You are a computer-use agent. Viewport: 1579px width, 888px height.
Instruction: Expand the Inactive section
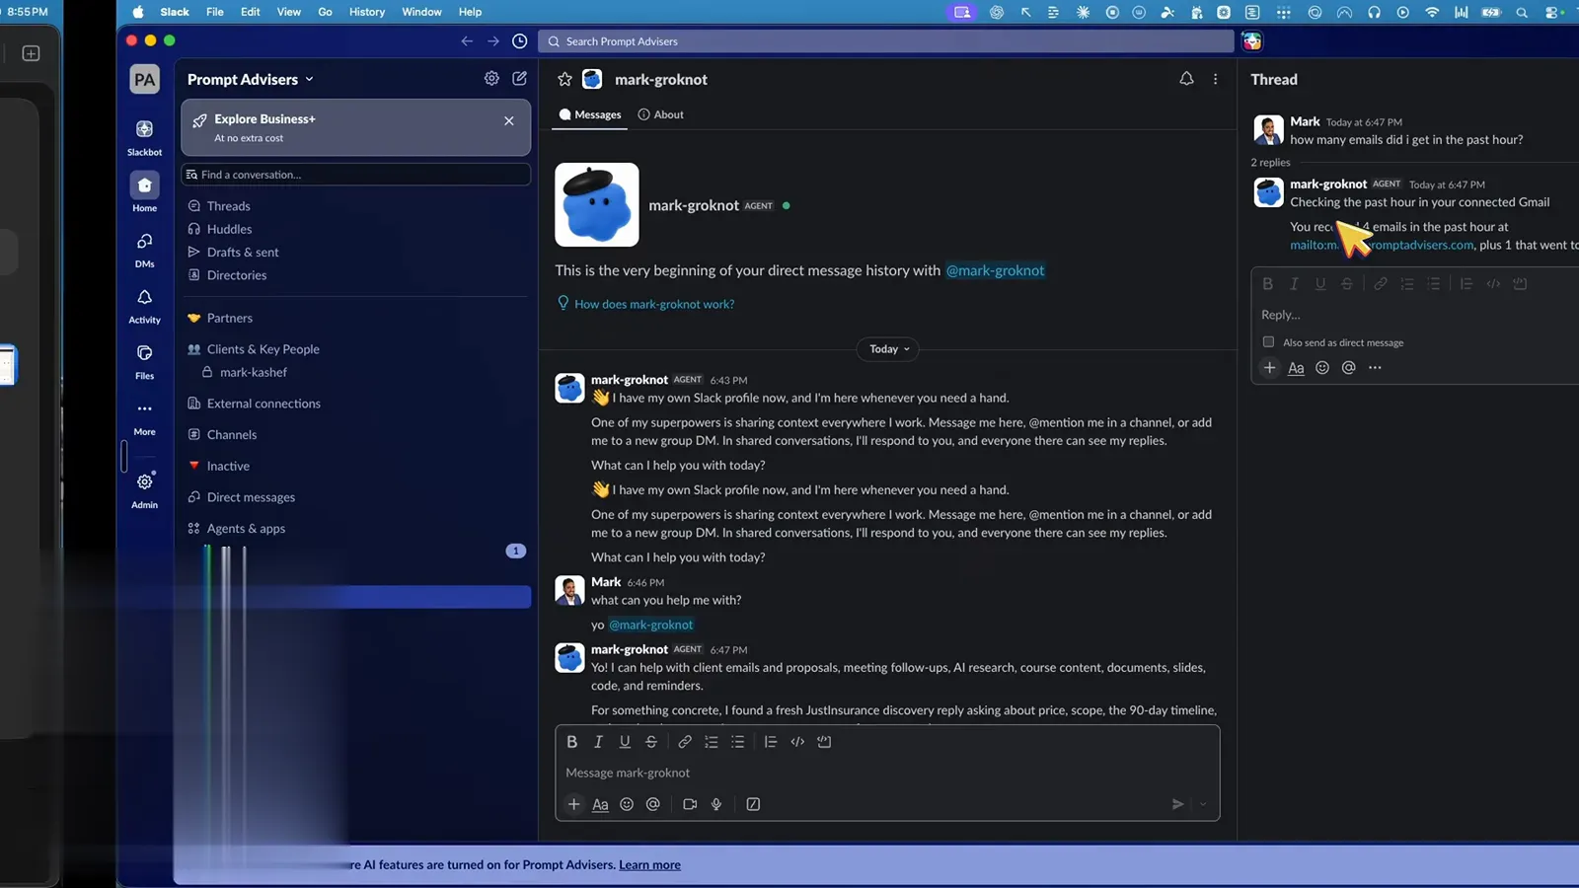tap(228, 466)
